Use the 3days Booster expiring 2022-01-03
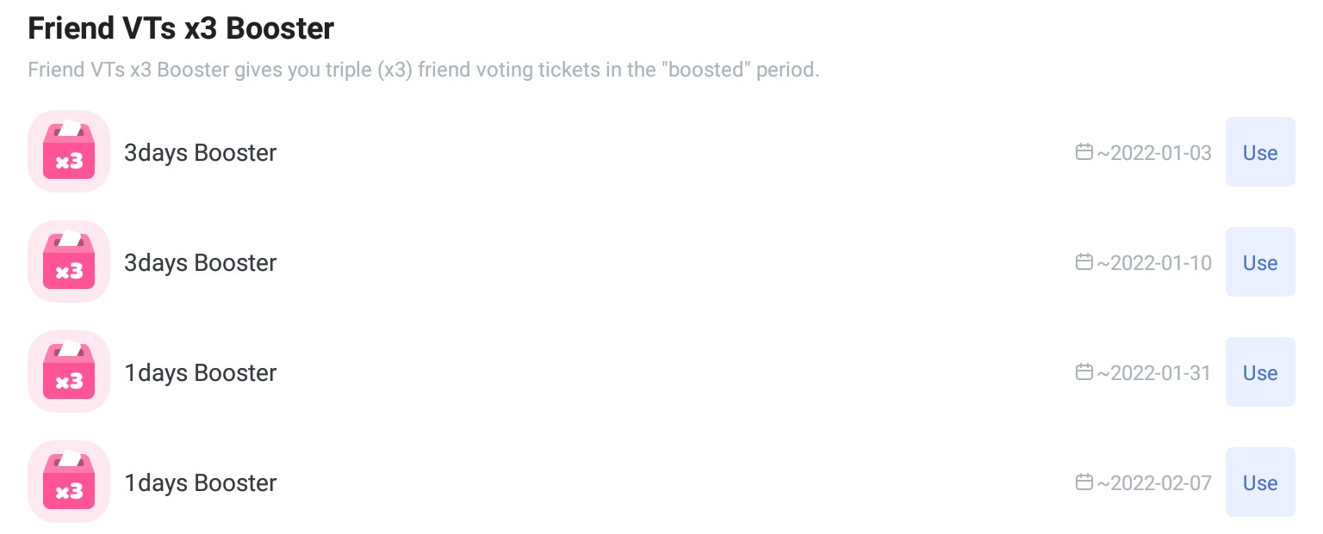The height and width of the screenshot is (534, 1323). (x=1259, y=152)
